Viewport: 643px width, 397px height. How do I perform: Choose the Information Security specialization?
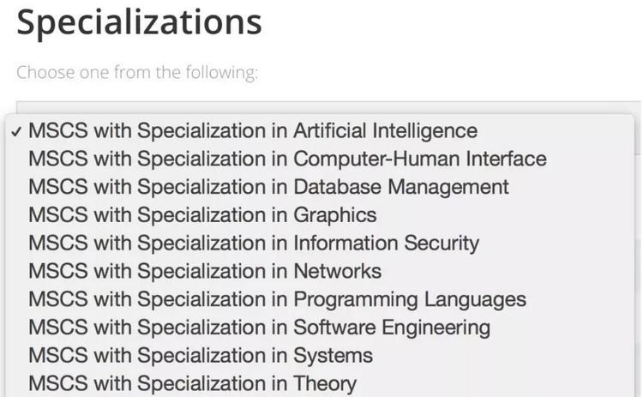coord(254,244)
